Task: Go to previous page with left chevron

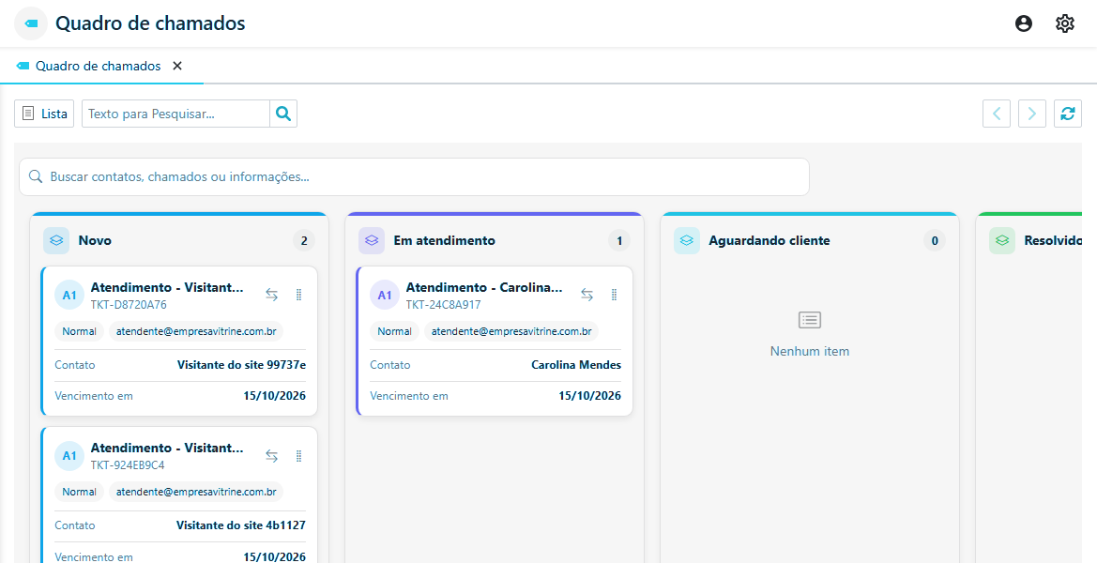Action: 997,114
